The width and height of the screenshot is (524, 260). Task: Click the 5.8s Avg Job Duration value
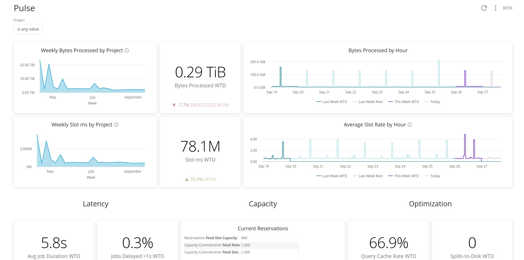(54, 243)
